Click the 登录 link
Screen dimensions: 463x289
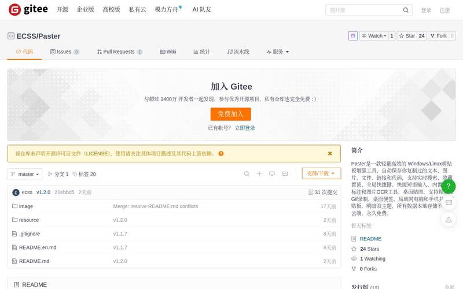[x=426, y=10]
